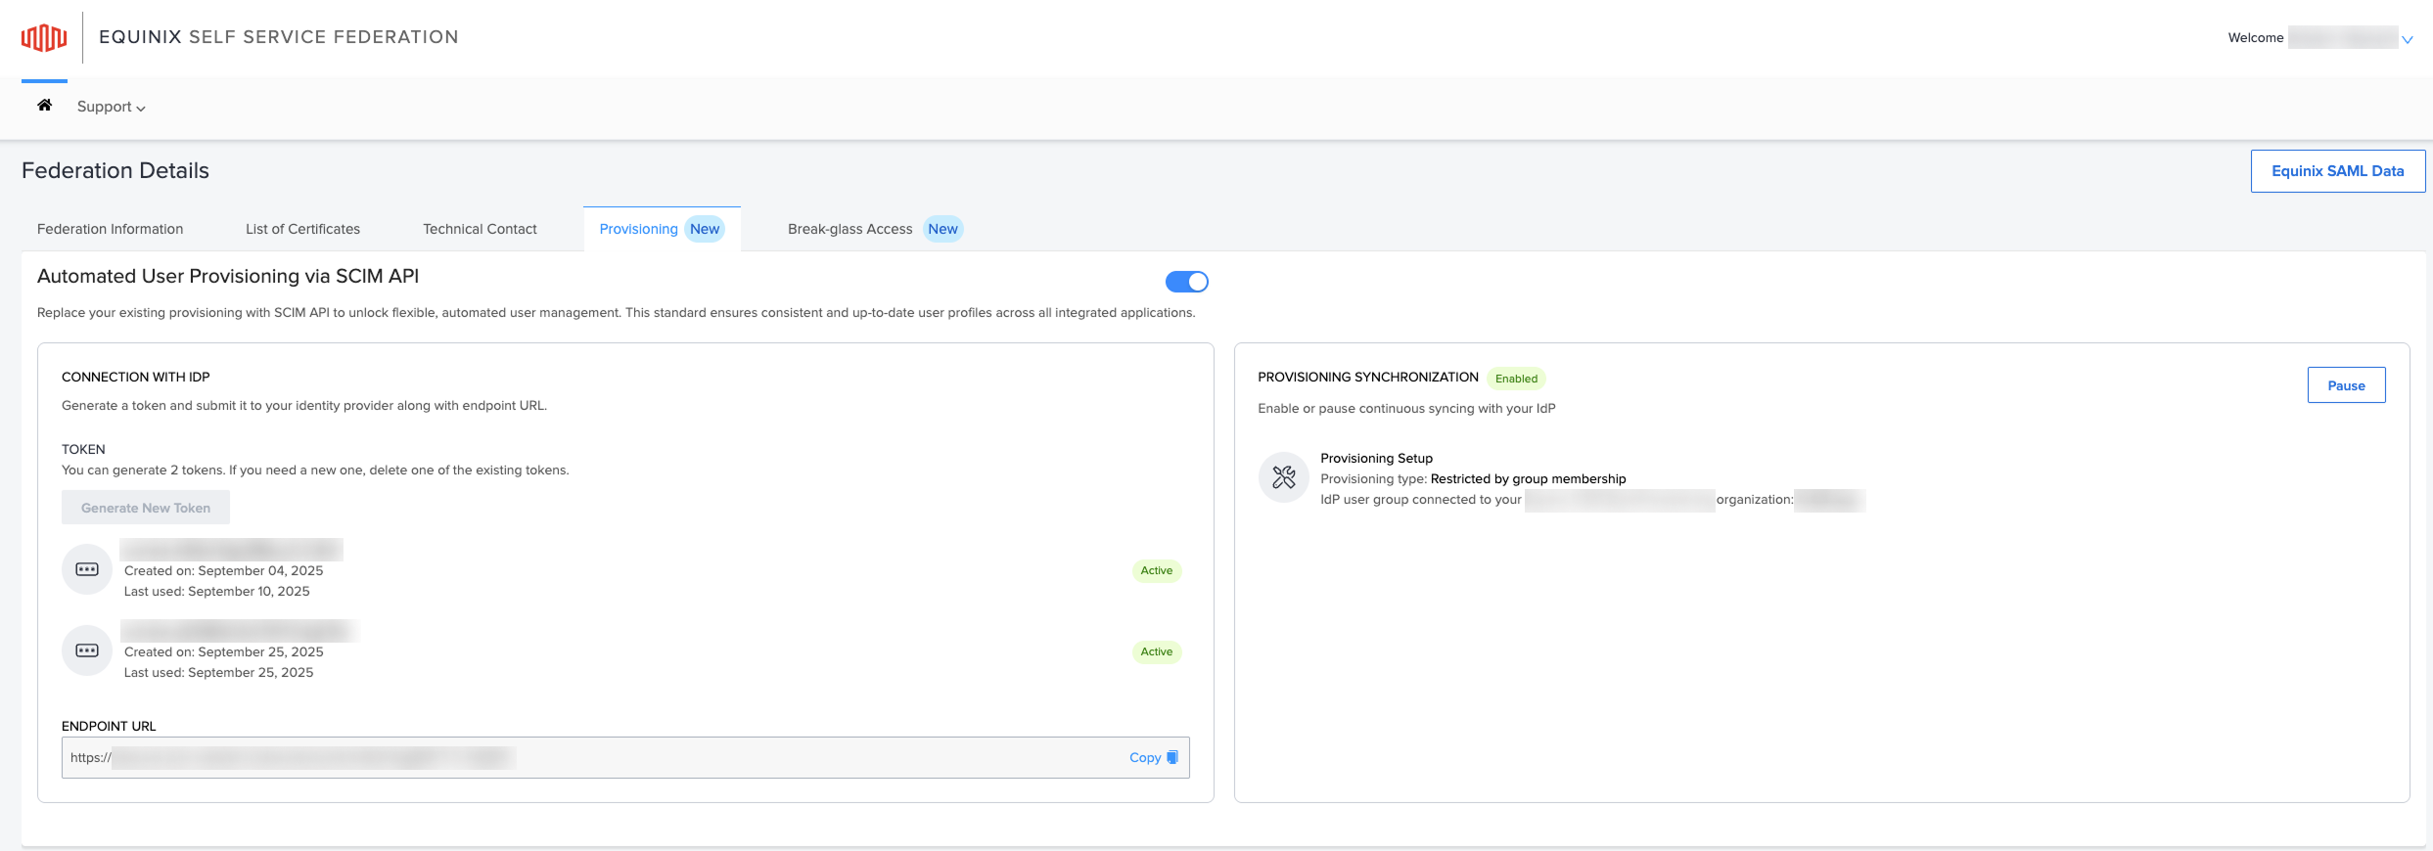Open the Break-glass Access tab
The width and height of the screenshot is (2433, 851).
coord(849,229)
